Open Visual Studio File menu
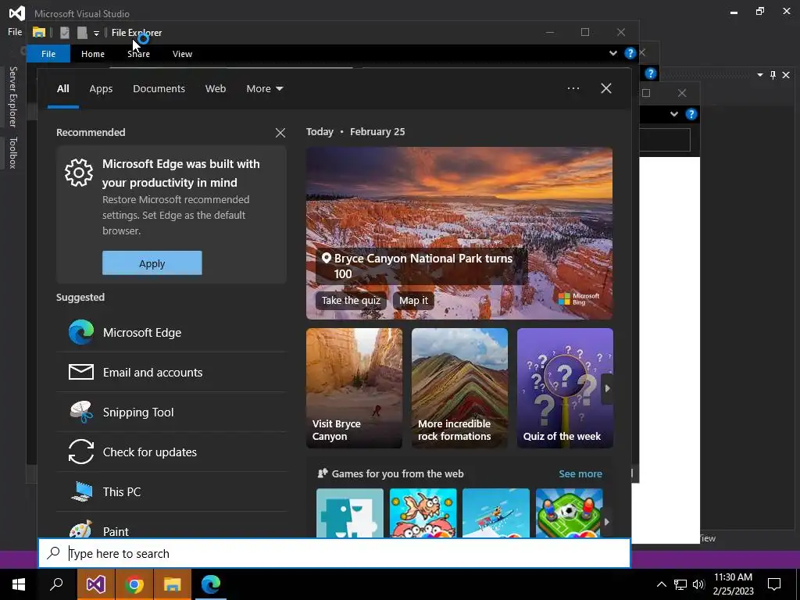This screenshot has width=800, height=600. 15,32
